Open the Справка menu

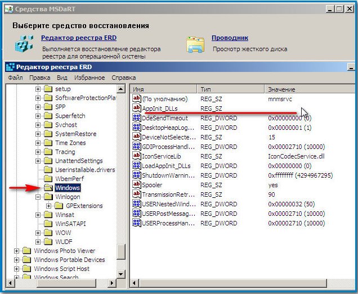point(123,78)
